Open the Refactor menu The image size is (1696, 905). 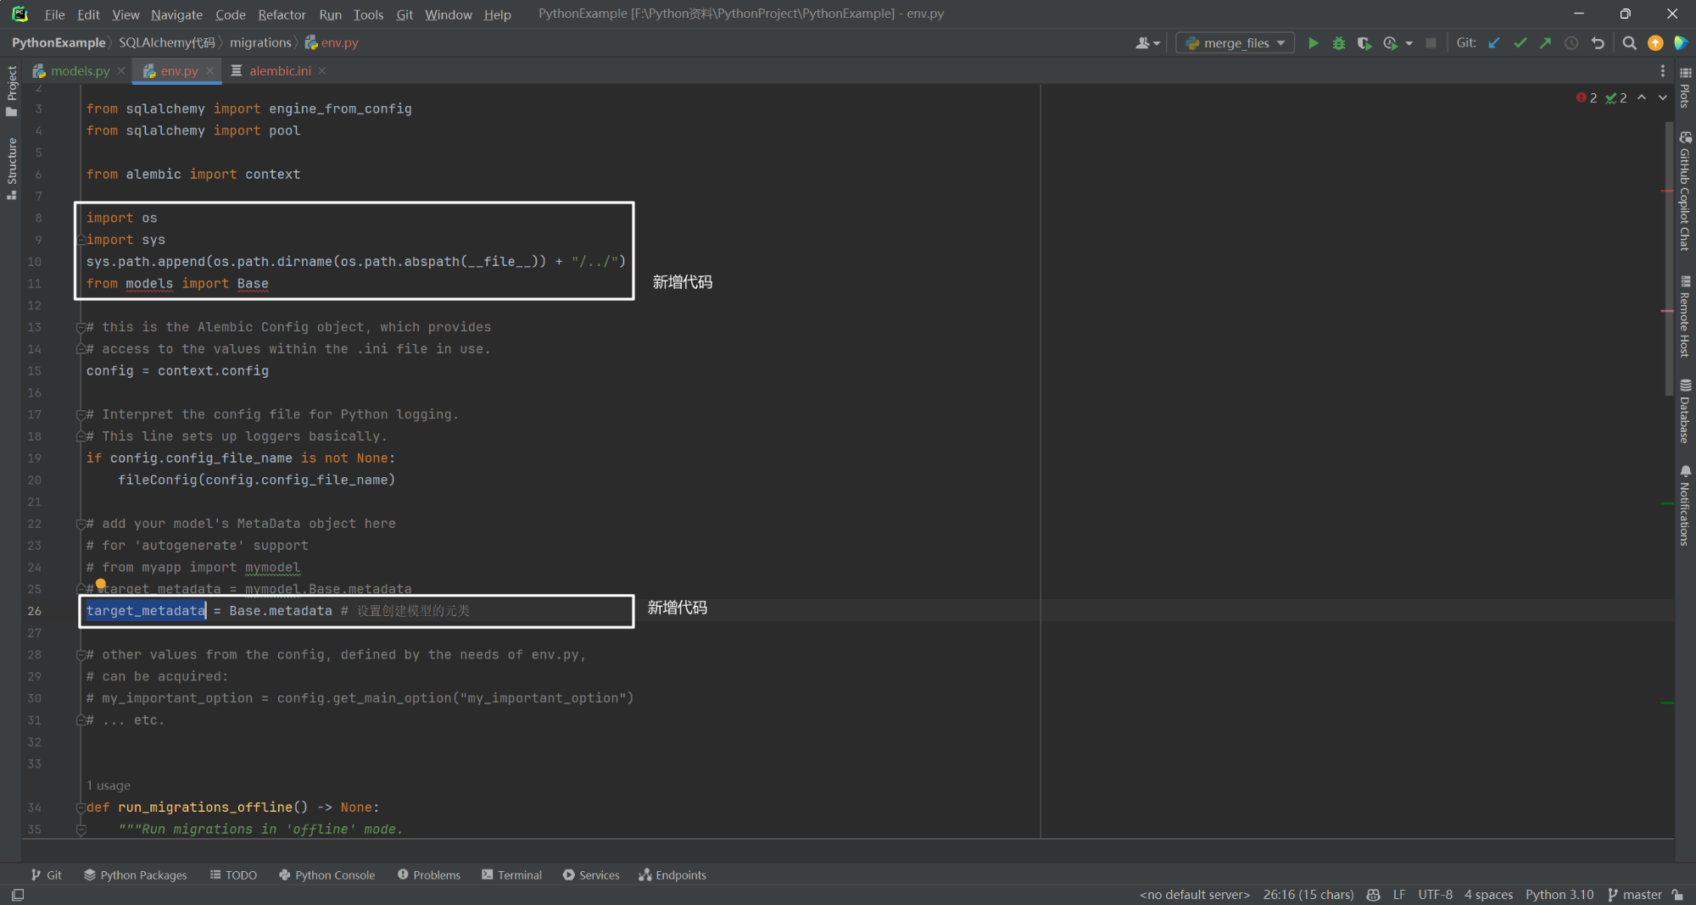click(x=281, y=14)
